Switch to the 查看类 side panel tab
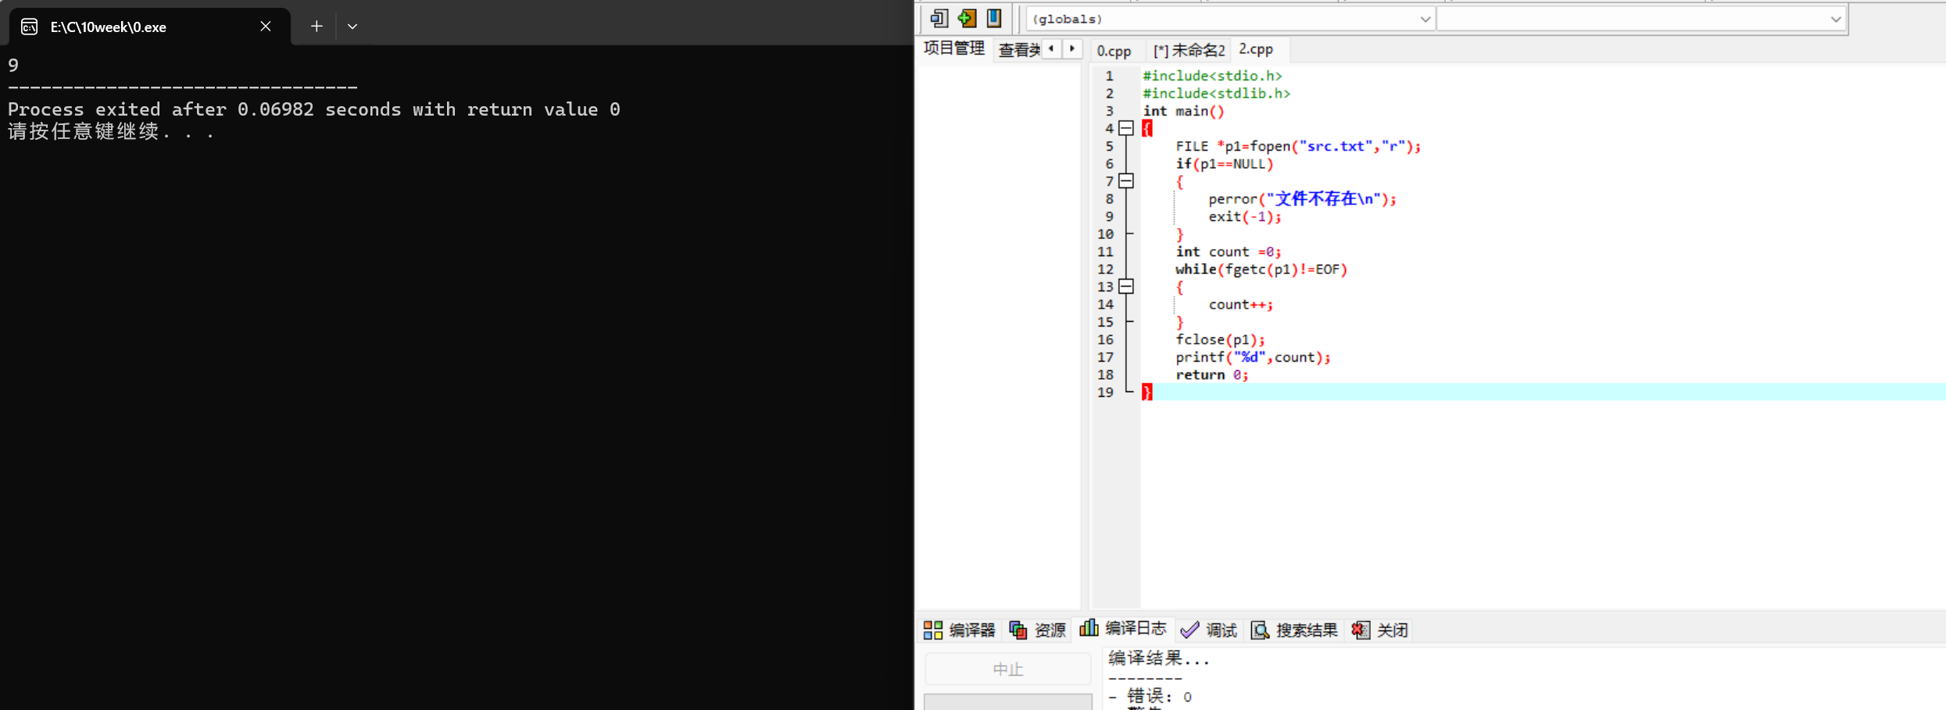The height and width of the screenshot is (710, 1946). pyautogui.click(x=1019, y=50)
